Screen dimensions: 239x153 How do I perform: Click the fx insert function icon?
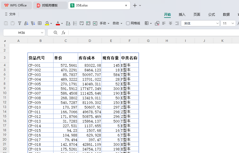coord(63,33)
